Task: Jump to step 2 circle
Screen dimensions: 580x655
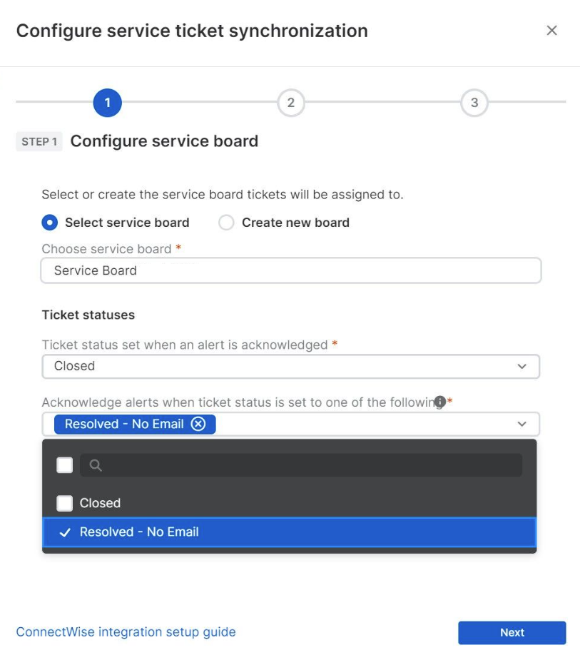Action: (290, 103)
